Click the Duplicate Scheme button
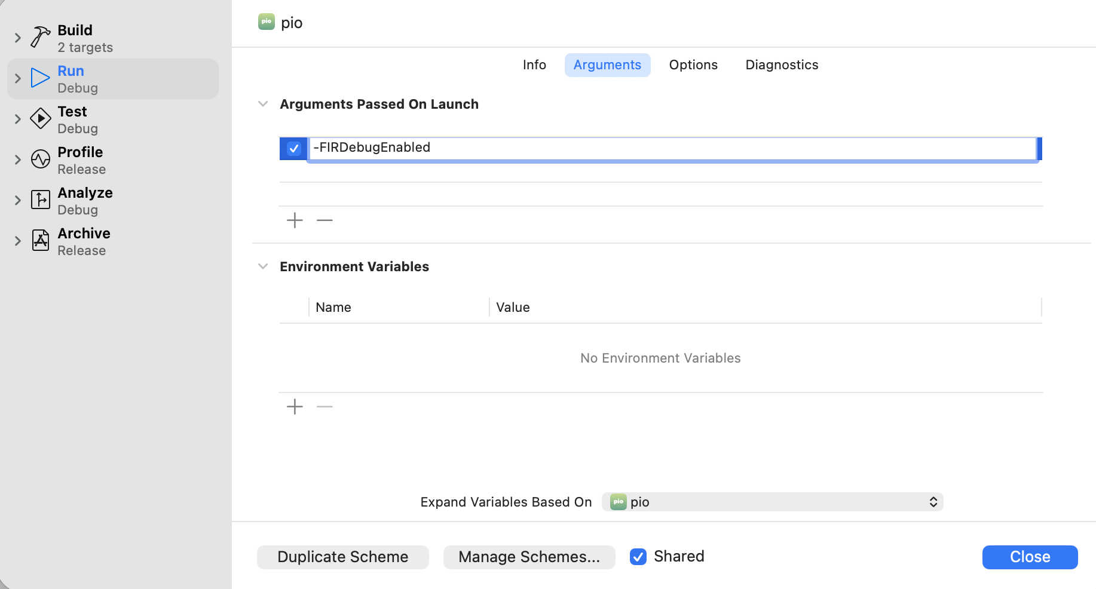1096x589 pixels. click(343, 557)
